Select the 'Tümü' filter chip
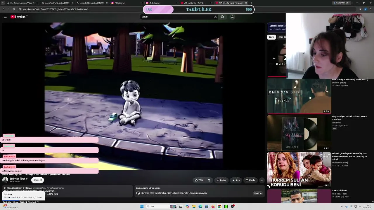Viewport: 374px width, 210px height. click(x=272, y=37)
